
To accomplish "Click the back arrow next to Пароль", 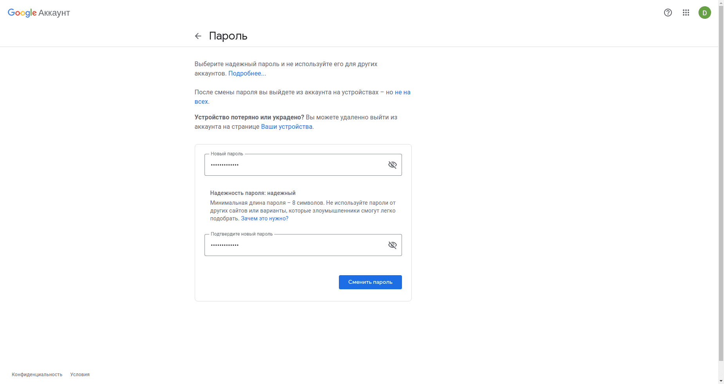I will 198,36.
